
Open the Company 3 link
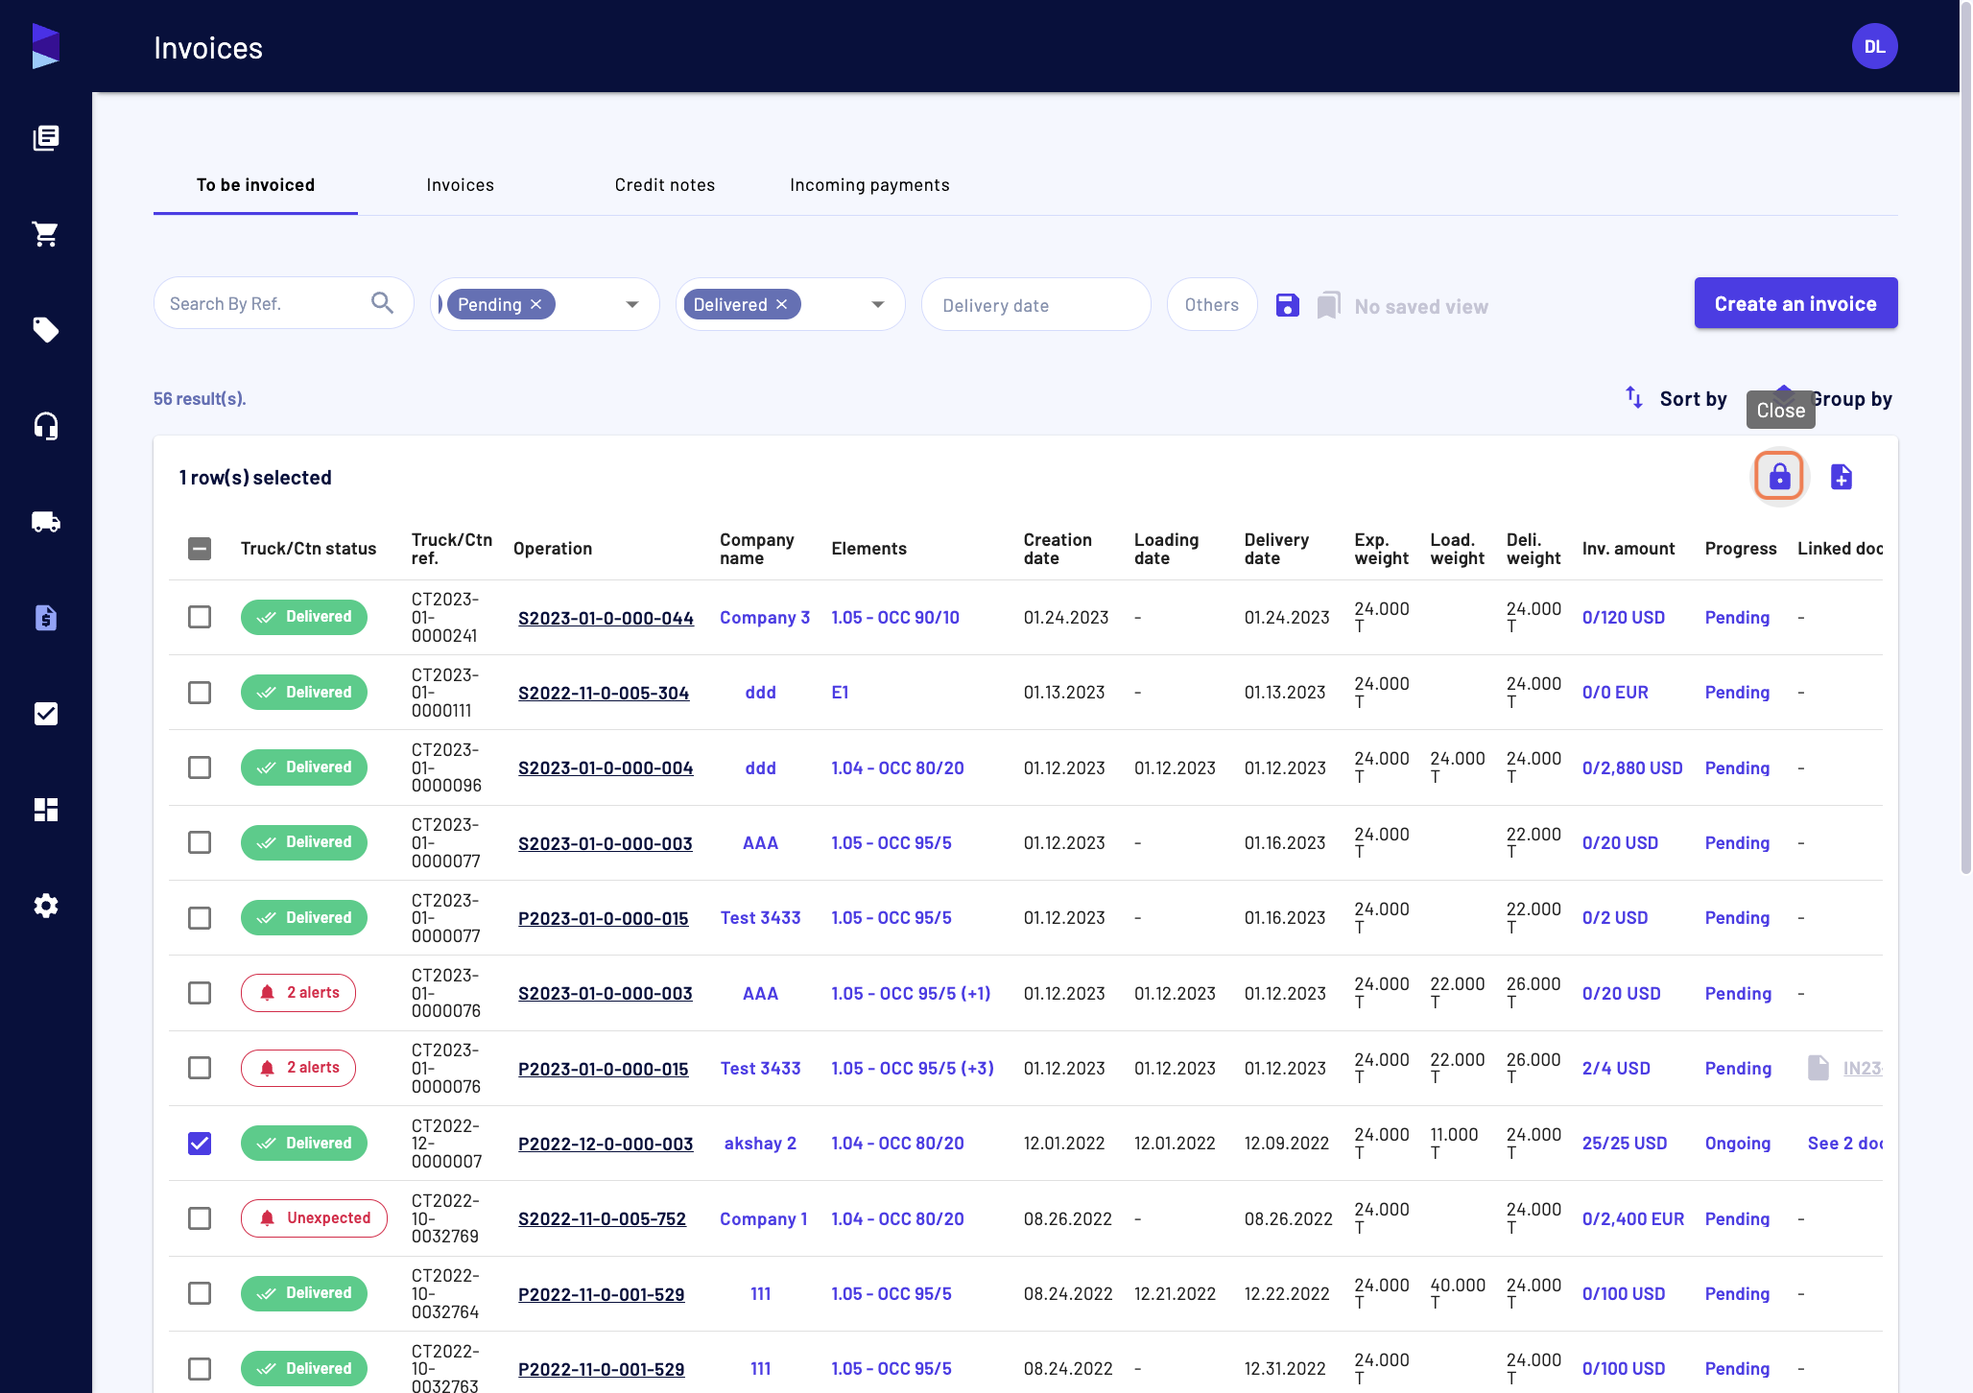pyautogui.click(x=765, y=618)
